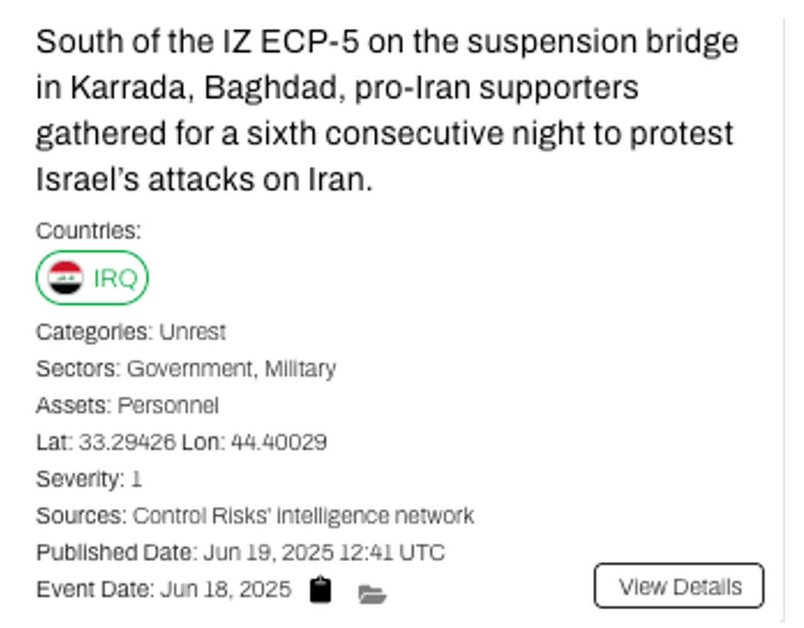
Task: Click the Countries label
Action: tap(89, 231)
